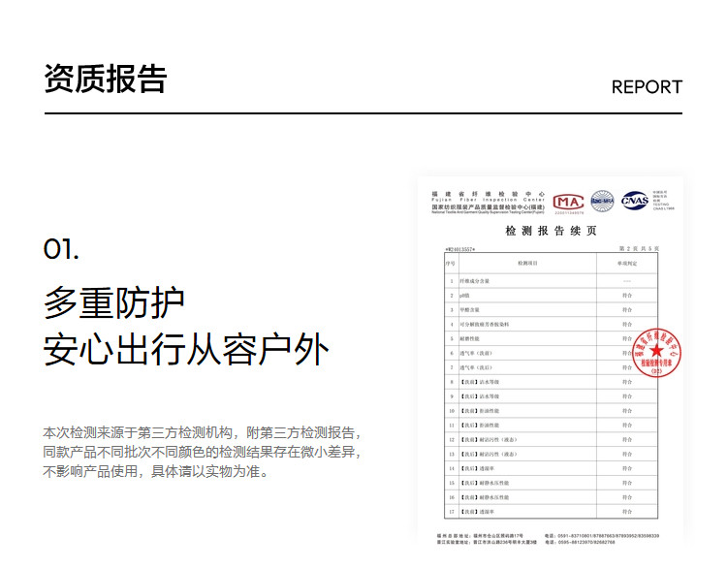The height and width of the screenshot is (569, 727).
Task: Click the red circular inspection stamp
Action: coord(656,353)
